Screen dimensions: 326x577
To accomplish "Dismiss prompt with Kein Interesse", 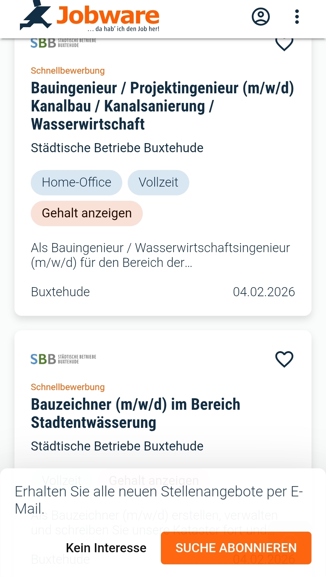I will (106, 548).
